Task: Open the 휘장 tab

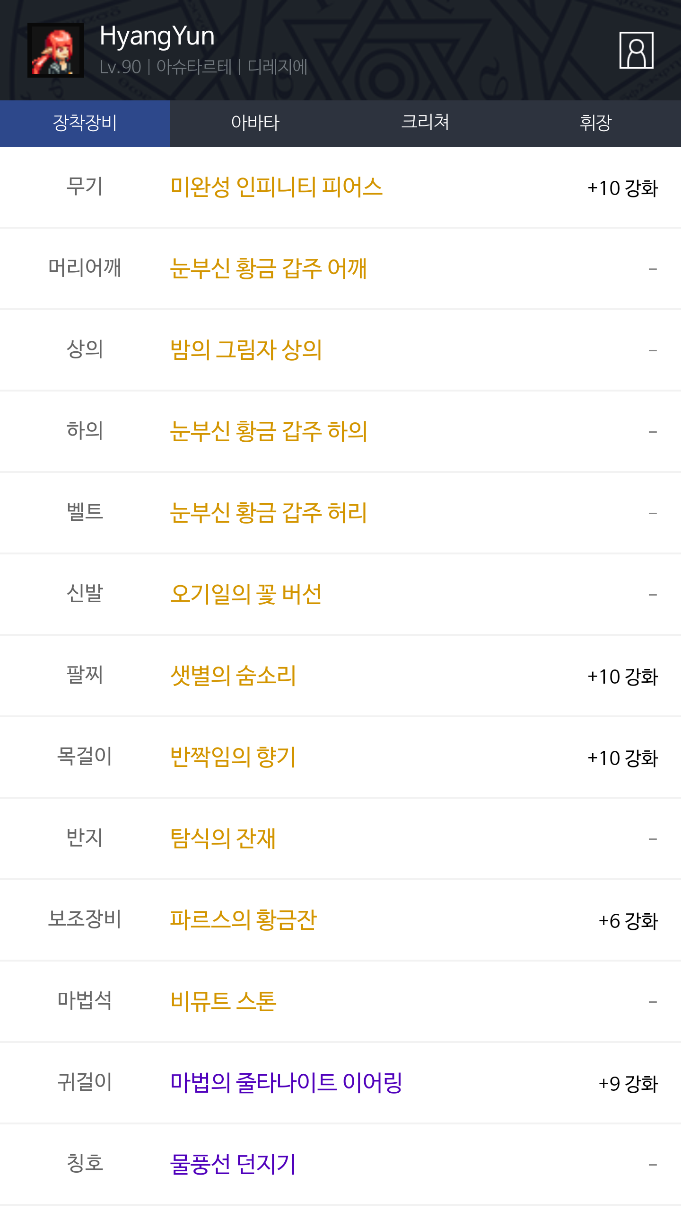Action: pyautogui.click(x=595, y=123)
